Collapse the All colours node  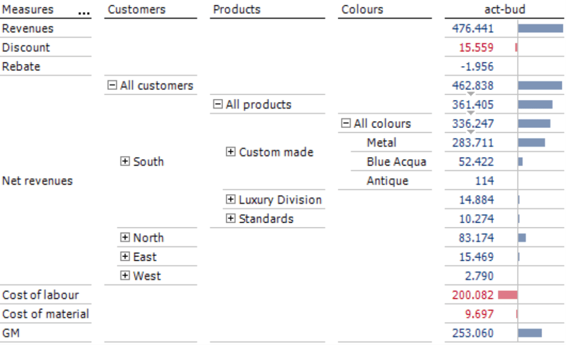click(x=346, y=123)
